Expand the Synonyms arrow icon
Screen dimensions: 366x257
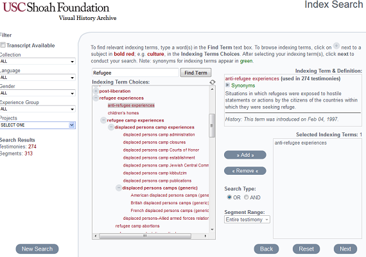click(227, 85)
